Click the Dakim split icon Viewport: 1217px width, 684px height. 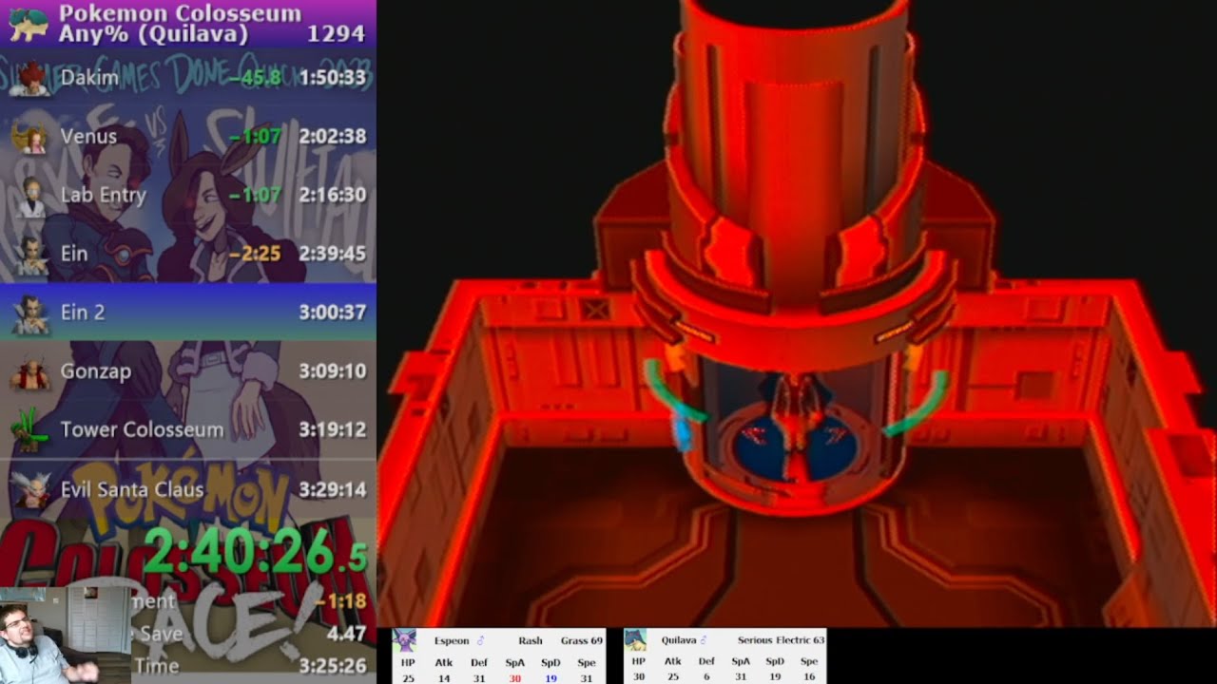pos(29,78)
